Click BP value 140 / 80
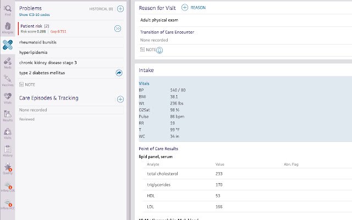352x220 pixels. 178,90
